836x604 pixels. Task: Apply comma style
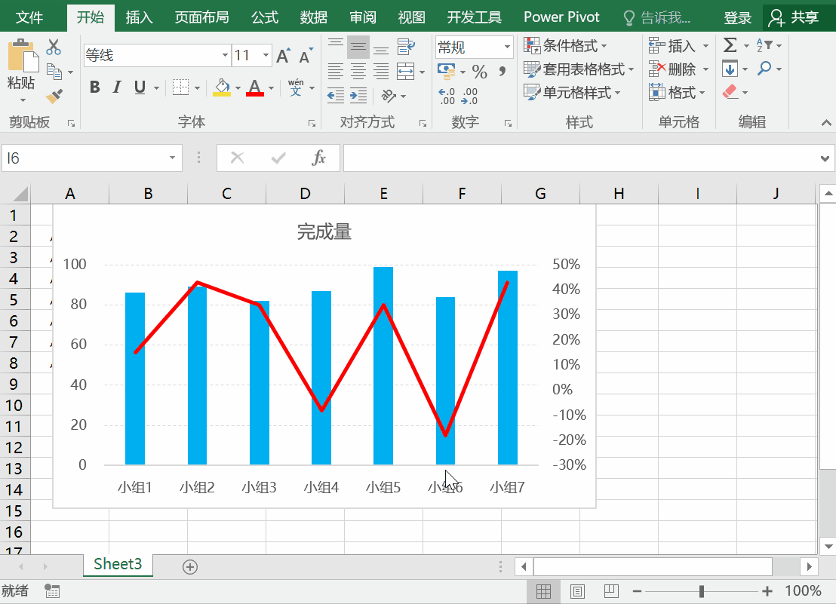tap(503, 71)
